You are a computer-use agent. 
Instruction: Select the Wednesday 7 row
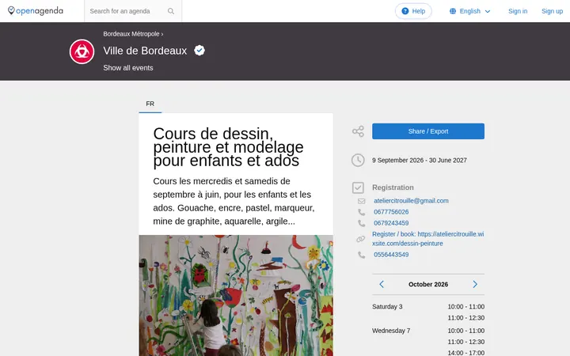pos(427,342)
